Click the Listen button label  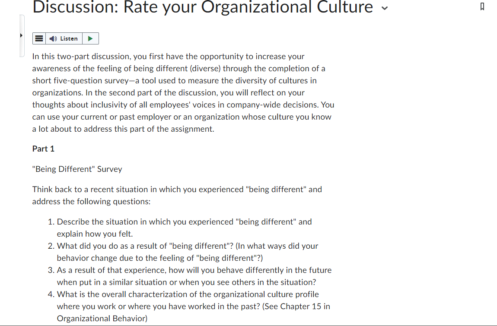point(69,39)
